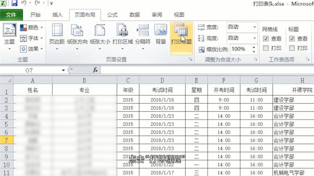Toggle Headings Print (标题 打印) checkbox

pyautogui.click(x=292, y=48)
